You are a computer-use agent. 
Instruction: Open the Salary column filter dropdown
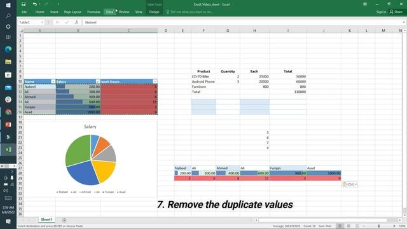[x=98, y=81]
